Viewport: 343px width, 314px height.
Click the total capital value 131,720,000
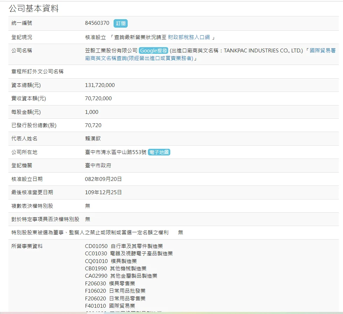[100, 85]
